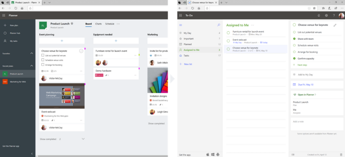Screen dimensions: 345x157
Task: Mark 'Event webcast' task complete in To-Do
Action: [x=228, y=41]
